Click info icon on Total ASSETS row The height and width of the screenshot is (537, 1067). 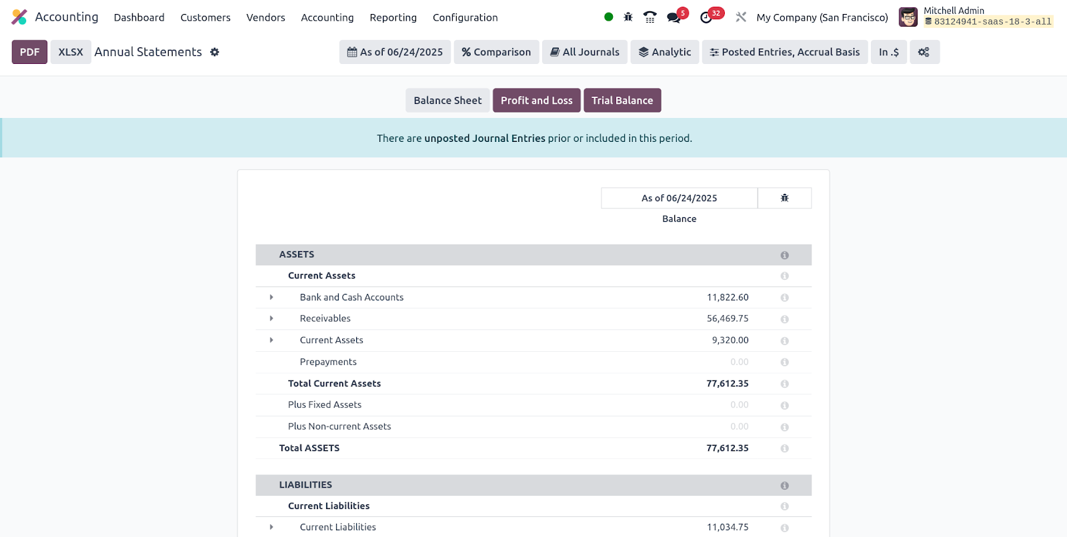(784, 448)
